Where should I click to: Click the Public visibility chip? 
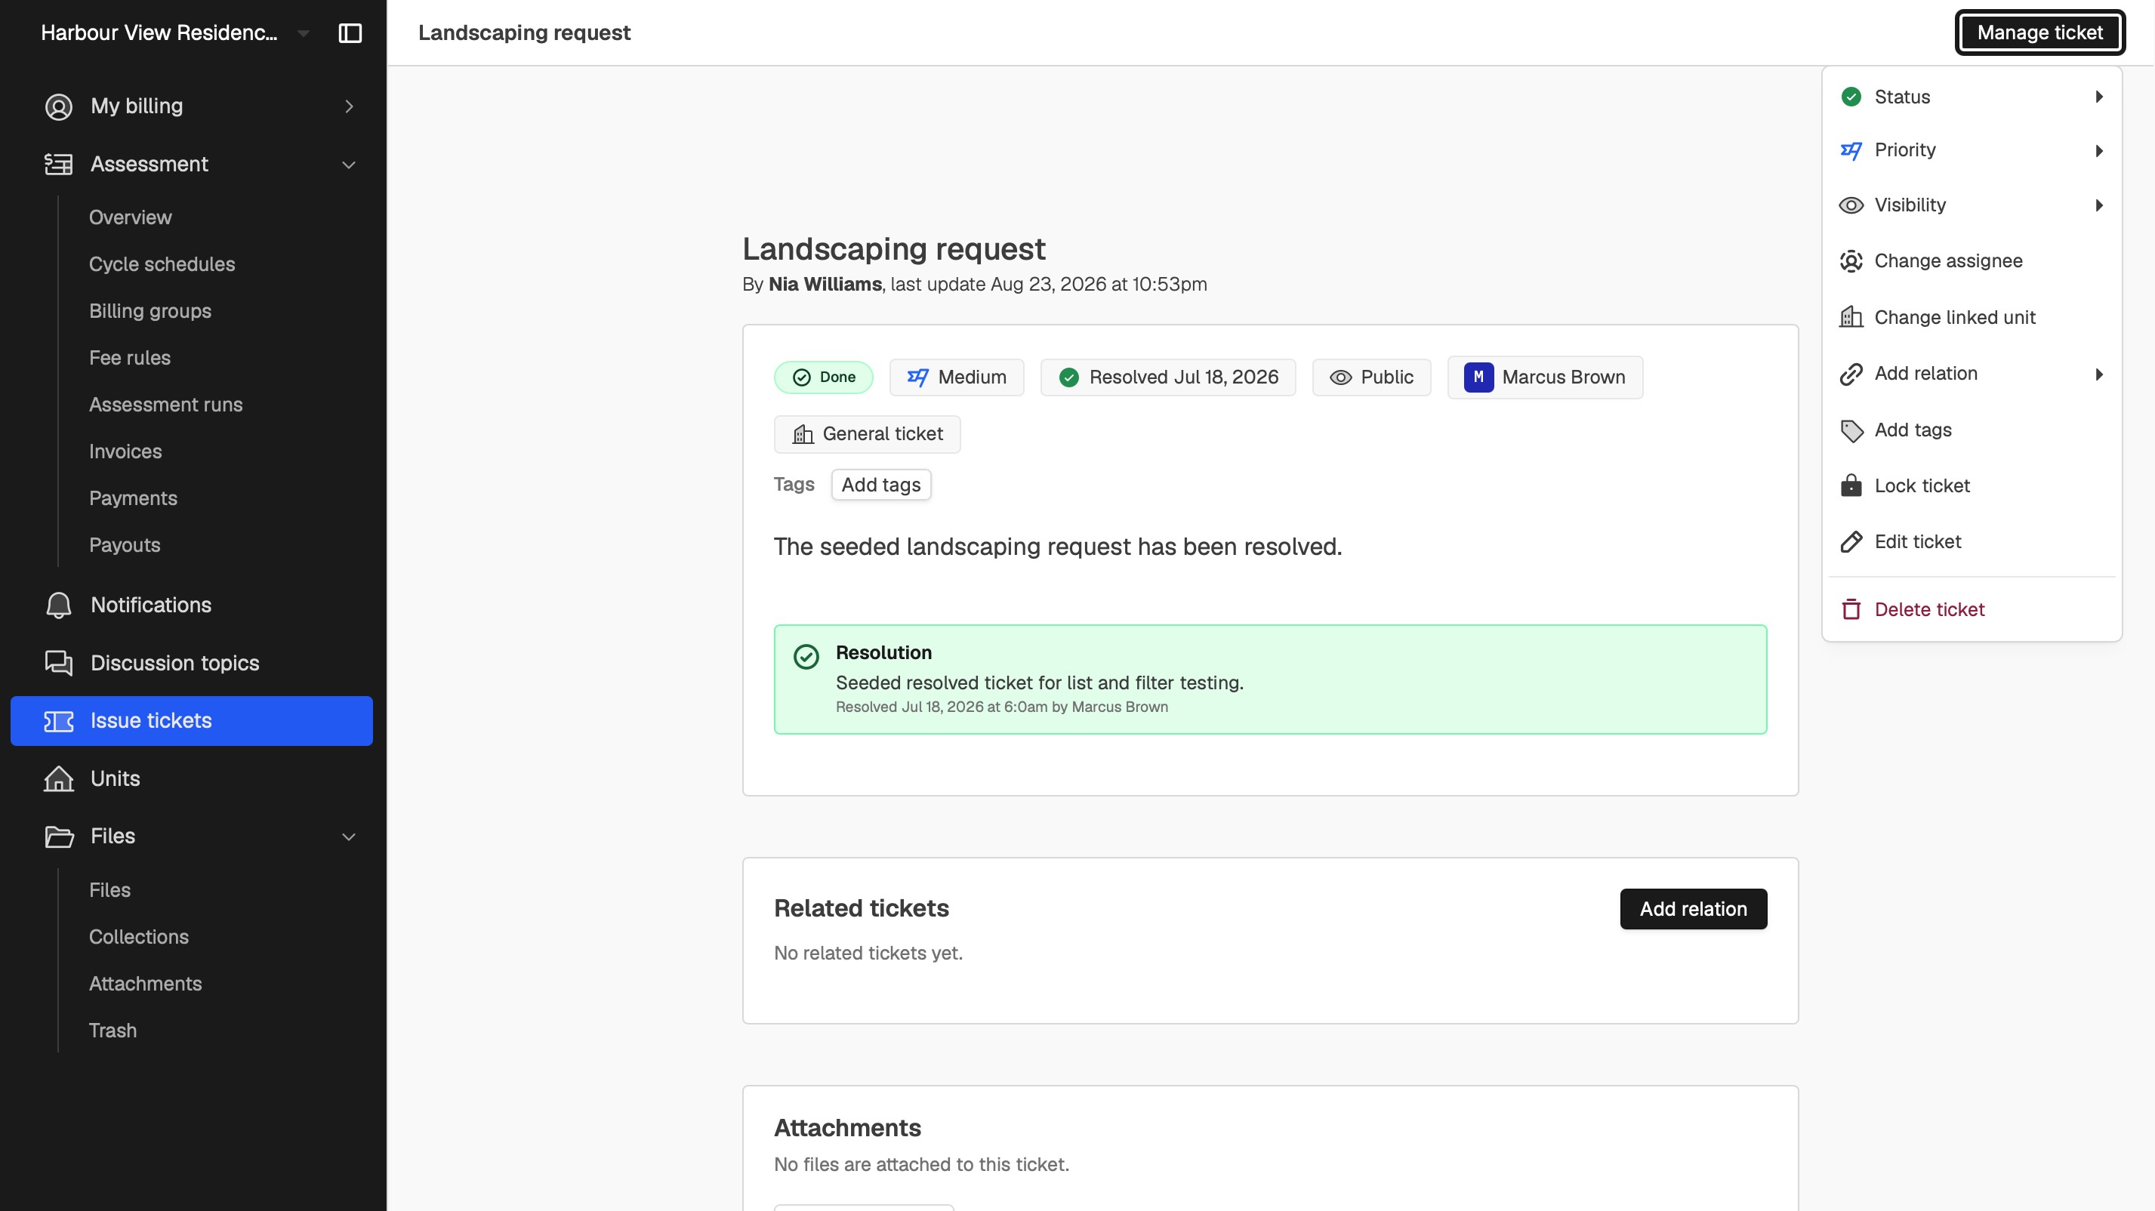(1371, 377)
